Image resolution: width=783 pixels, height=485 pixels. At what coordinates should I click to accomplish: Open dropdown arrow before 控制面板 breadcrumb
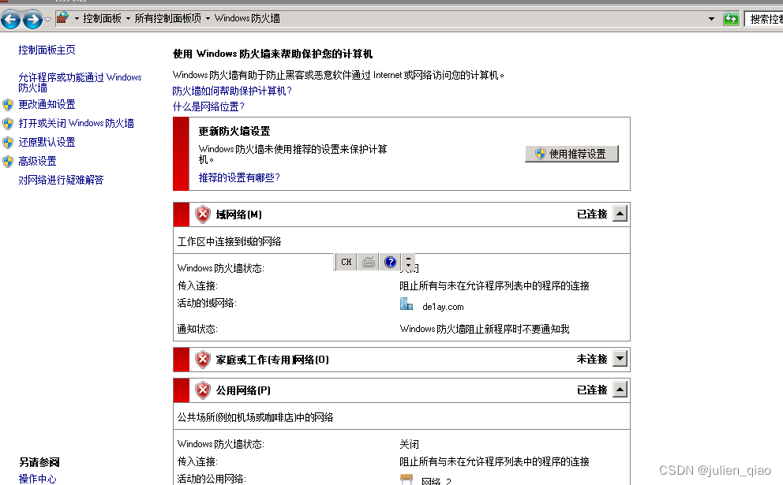77,18
